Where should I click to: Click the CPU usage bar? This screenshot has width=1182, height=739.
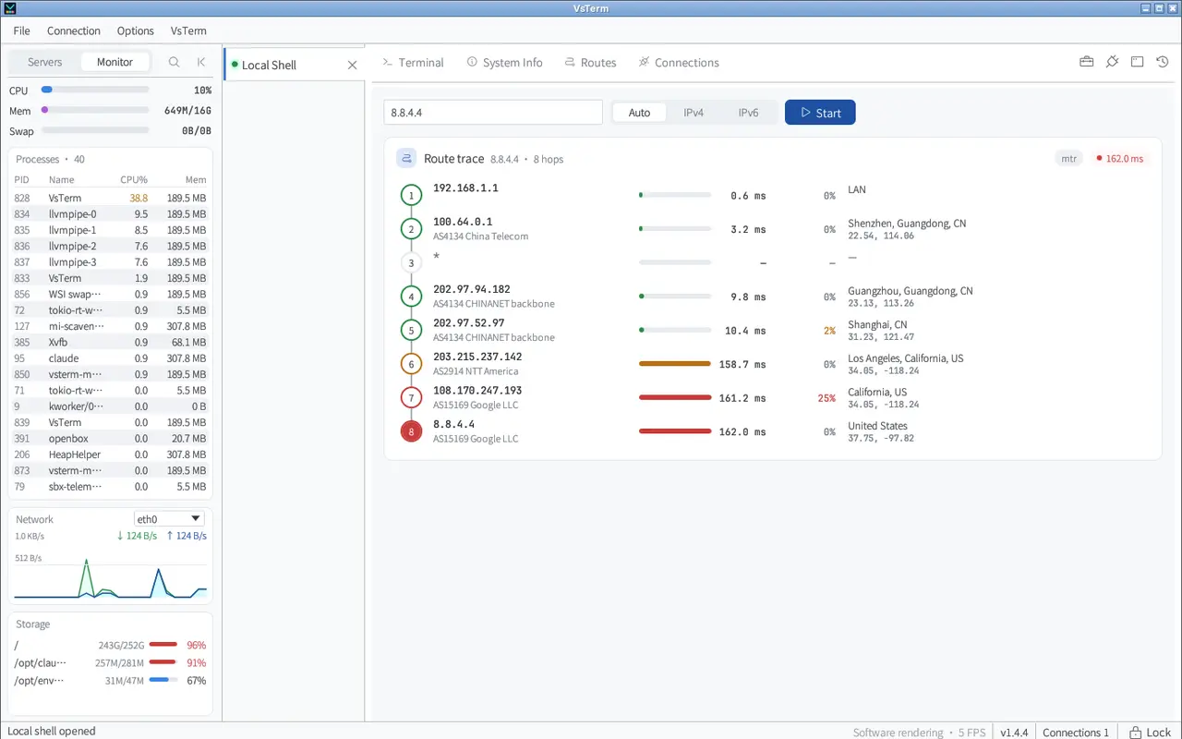[95, 90]
